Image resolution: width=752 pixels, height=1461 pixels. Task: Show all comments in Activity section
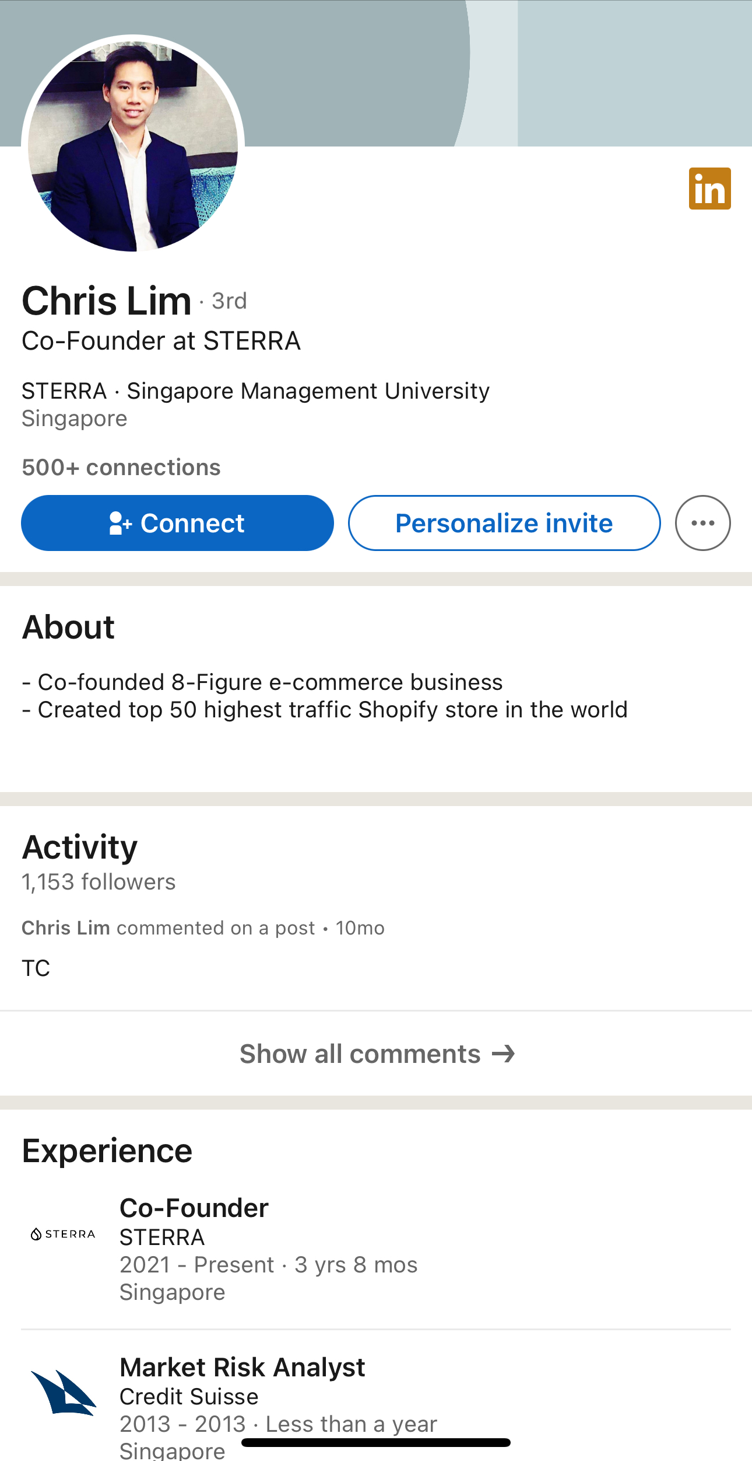click(377, 1054)
